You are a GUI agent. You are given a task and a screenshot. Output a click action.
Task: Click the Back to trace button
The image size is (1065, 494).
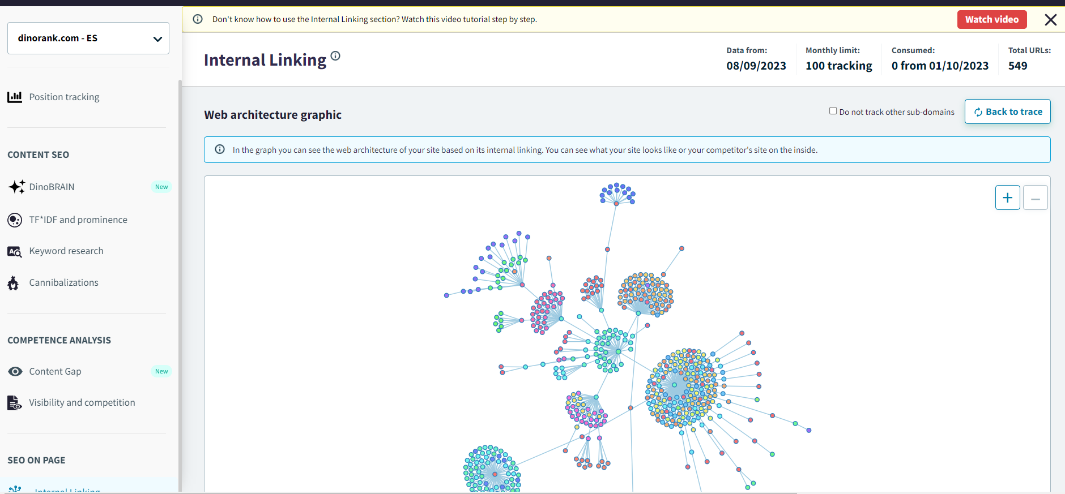click(1007, 111)
